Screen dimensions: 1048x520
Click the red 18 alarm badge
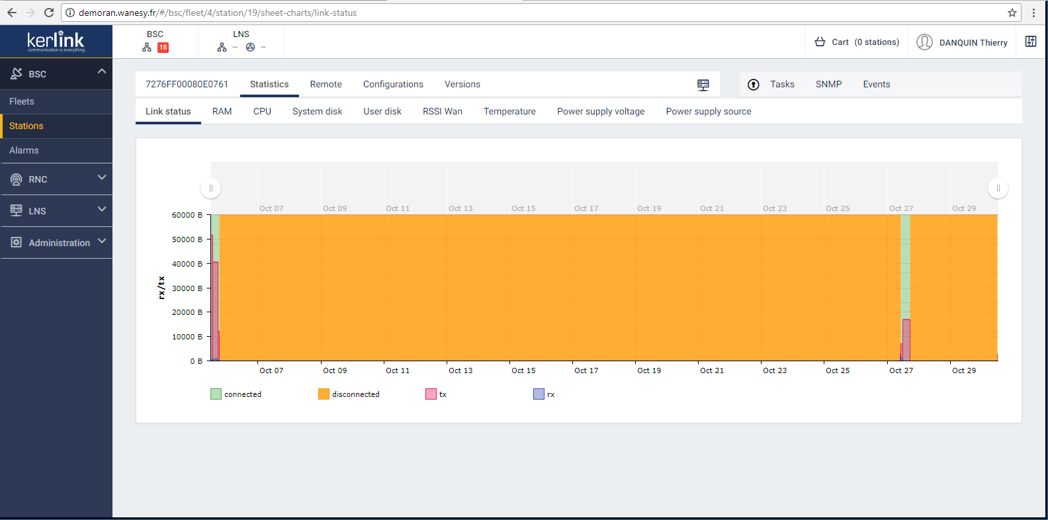coord(163,48)
